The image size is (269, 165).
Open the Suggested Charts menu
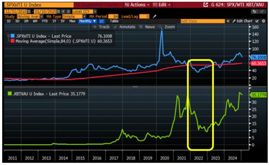click(x=99, y=5)
